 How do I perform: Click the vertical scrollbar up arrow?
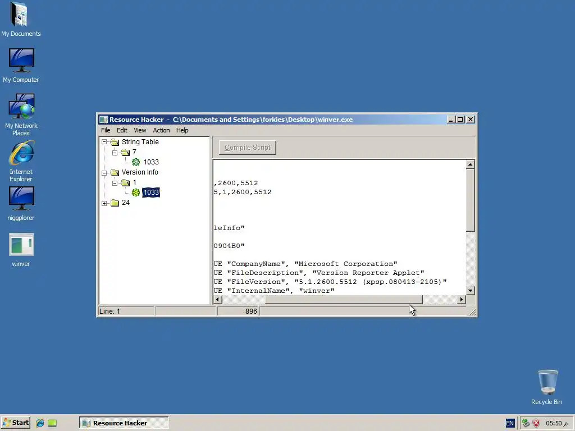pos(470,164)
